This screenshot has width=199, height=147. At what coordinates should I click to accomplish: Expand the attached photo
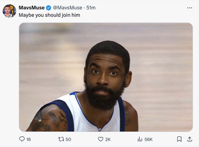click(x=106, y=77)
